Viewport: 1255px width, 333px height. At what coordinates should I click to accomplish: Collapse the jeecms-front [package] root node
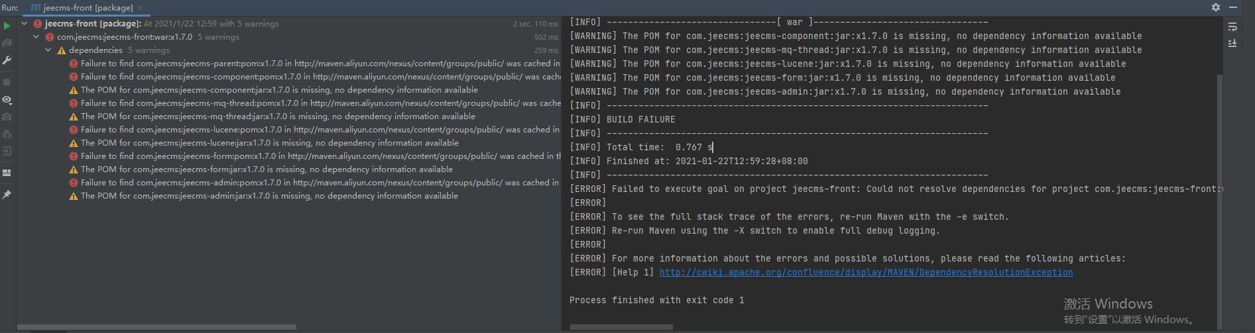(25, 24)
